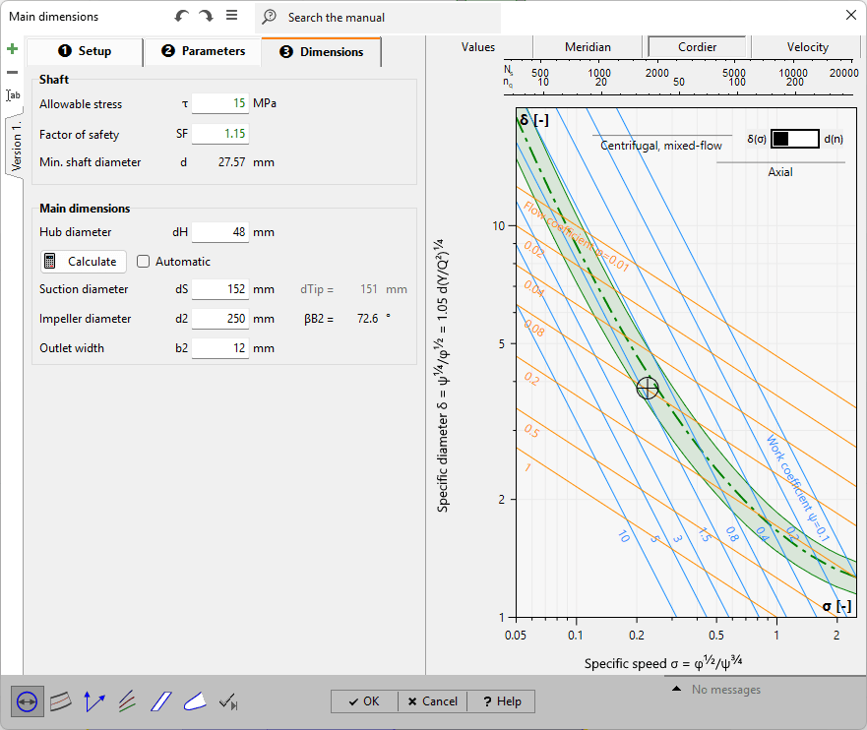Edit the Impeller diameter d2 field
This screenshot has height=730, width=867.
click(x=220, y=319)
